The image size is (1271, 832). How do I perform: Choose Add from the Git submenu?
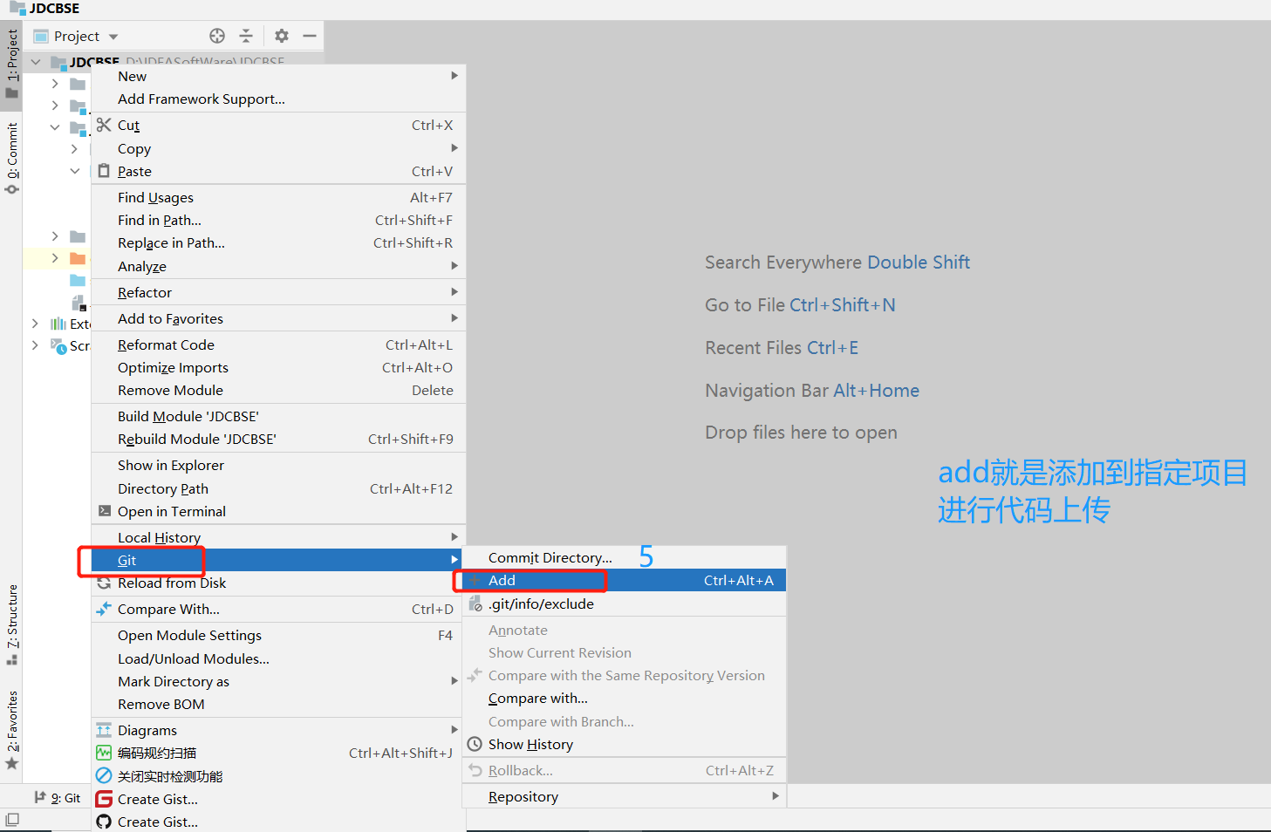click(x=502, y=579)
